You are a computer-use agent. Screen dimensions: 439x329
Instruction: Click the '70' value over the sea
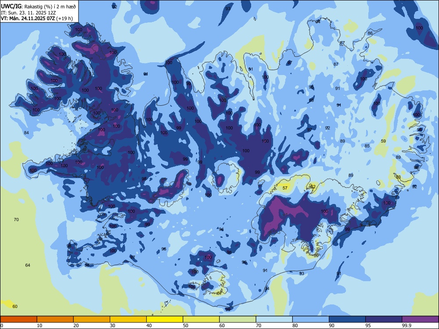16,220
